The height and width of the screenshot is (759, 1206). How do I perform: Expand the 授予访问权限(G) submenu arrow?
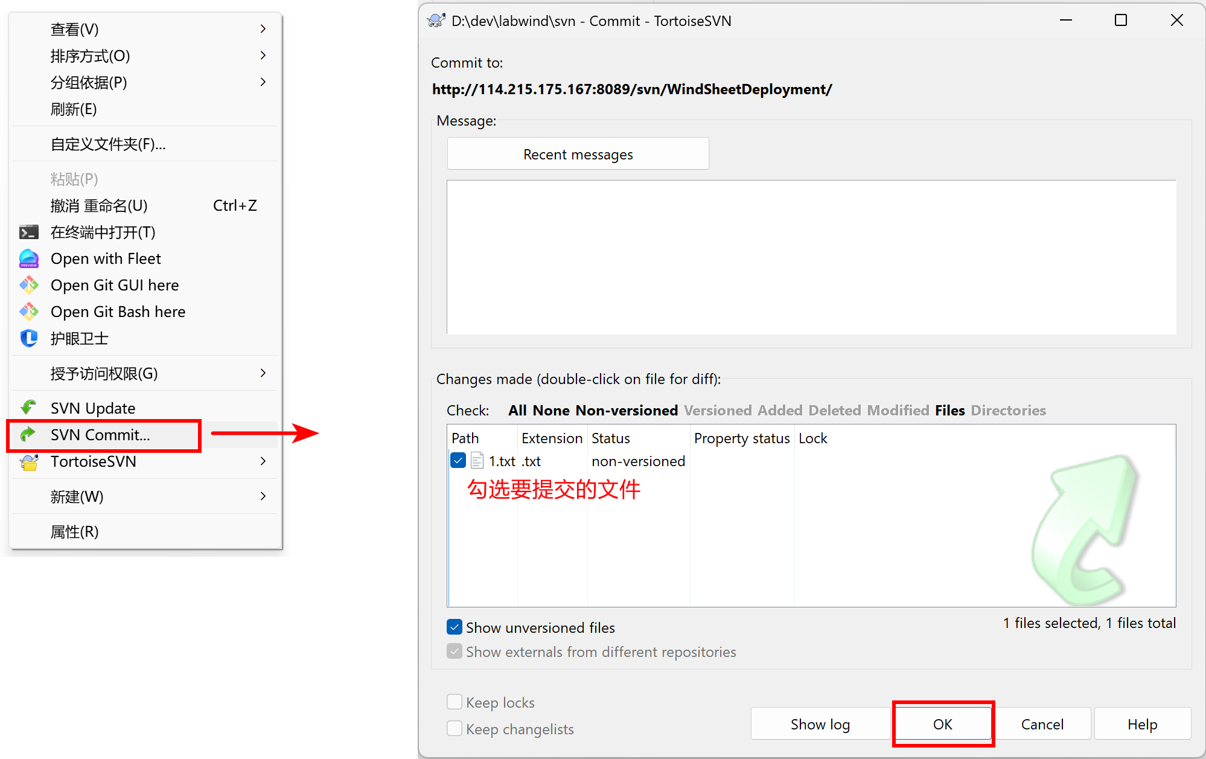pyautogui.click(x=263, y=373)
